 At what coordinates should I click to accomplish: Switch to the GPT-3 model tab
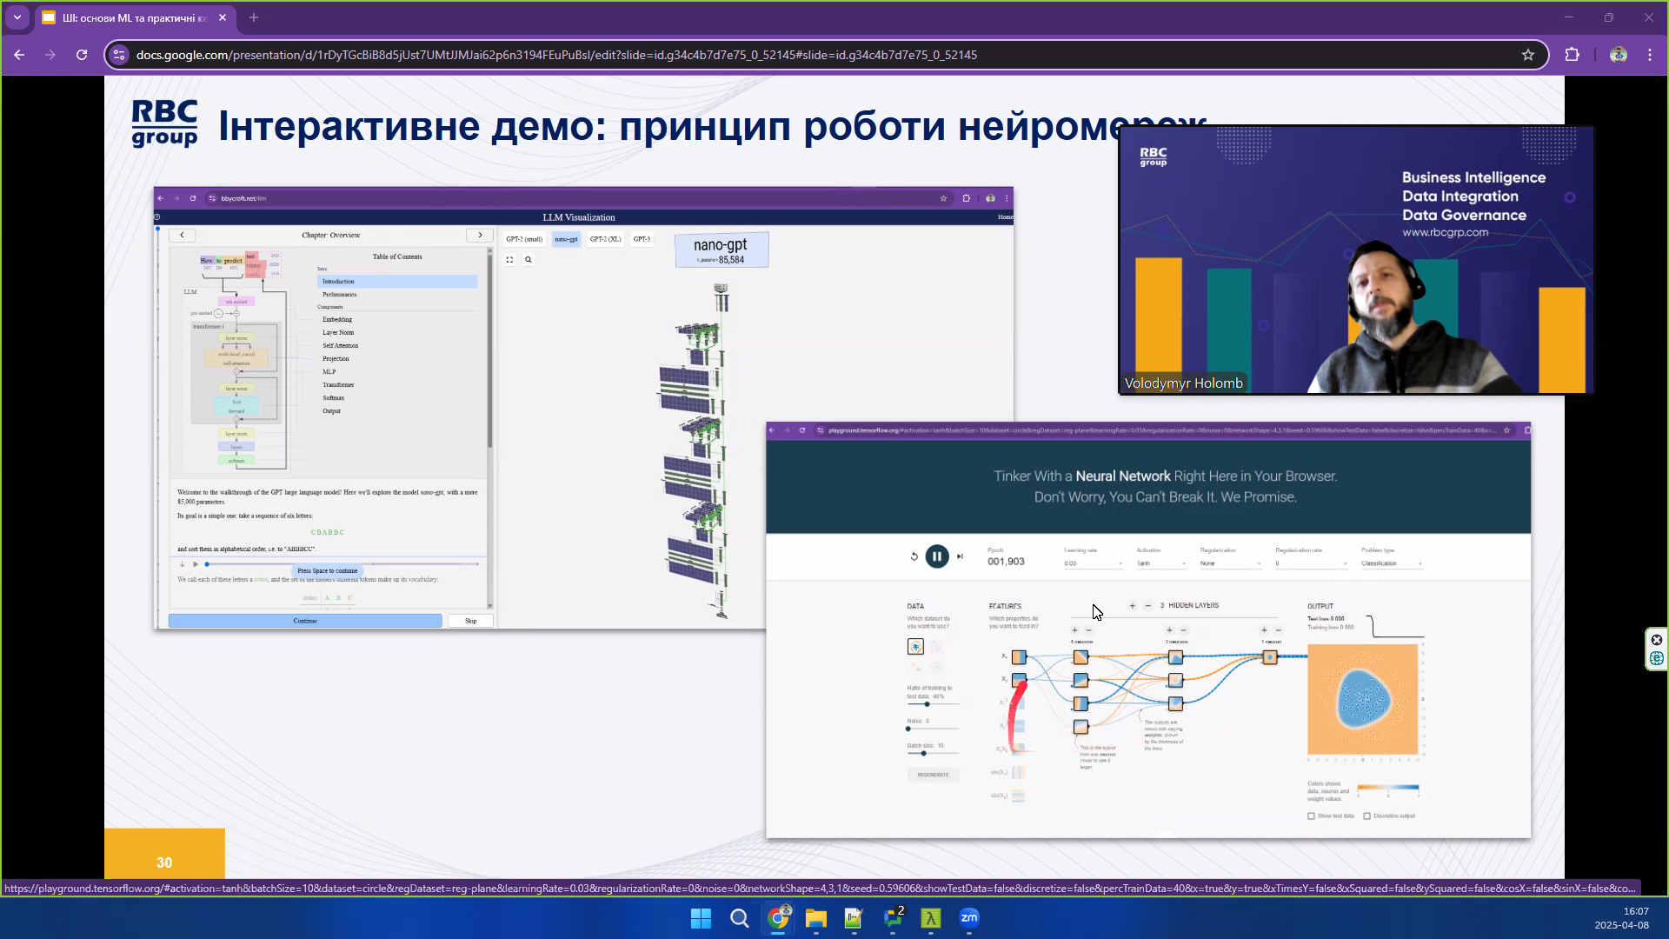(642, 239)
